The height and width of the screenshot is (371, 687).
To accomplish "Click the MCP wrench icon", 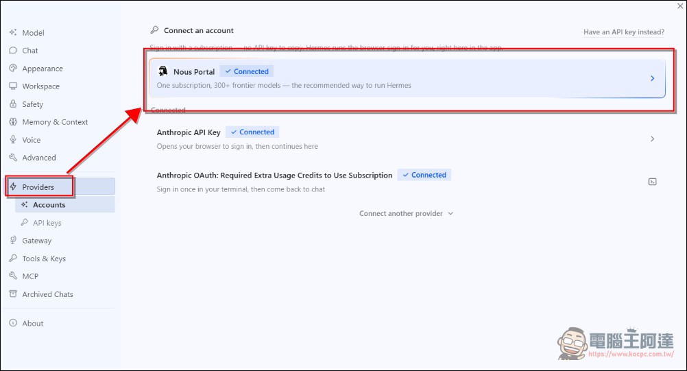I will [13, 276].
